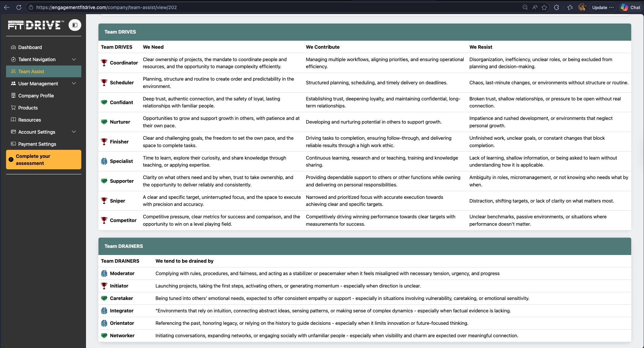Open the browser zoom magnifier icon

pyautogui.click(x=525, y=7)
